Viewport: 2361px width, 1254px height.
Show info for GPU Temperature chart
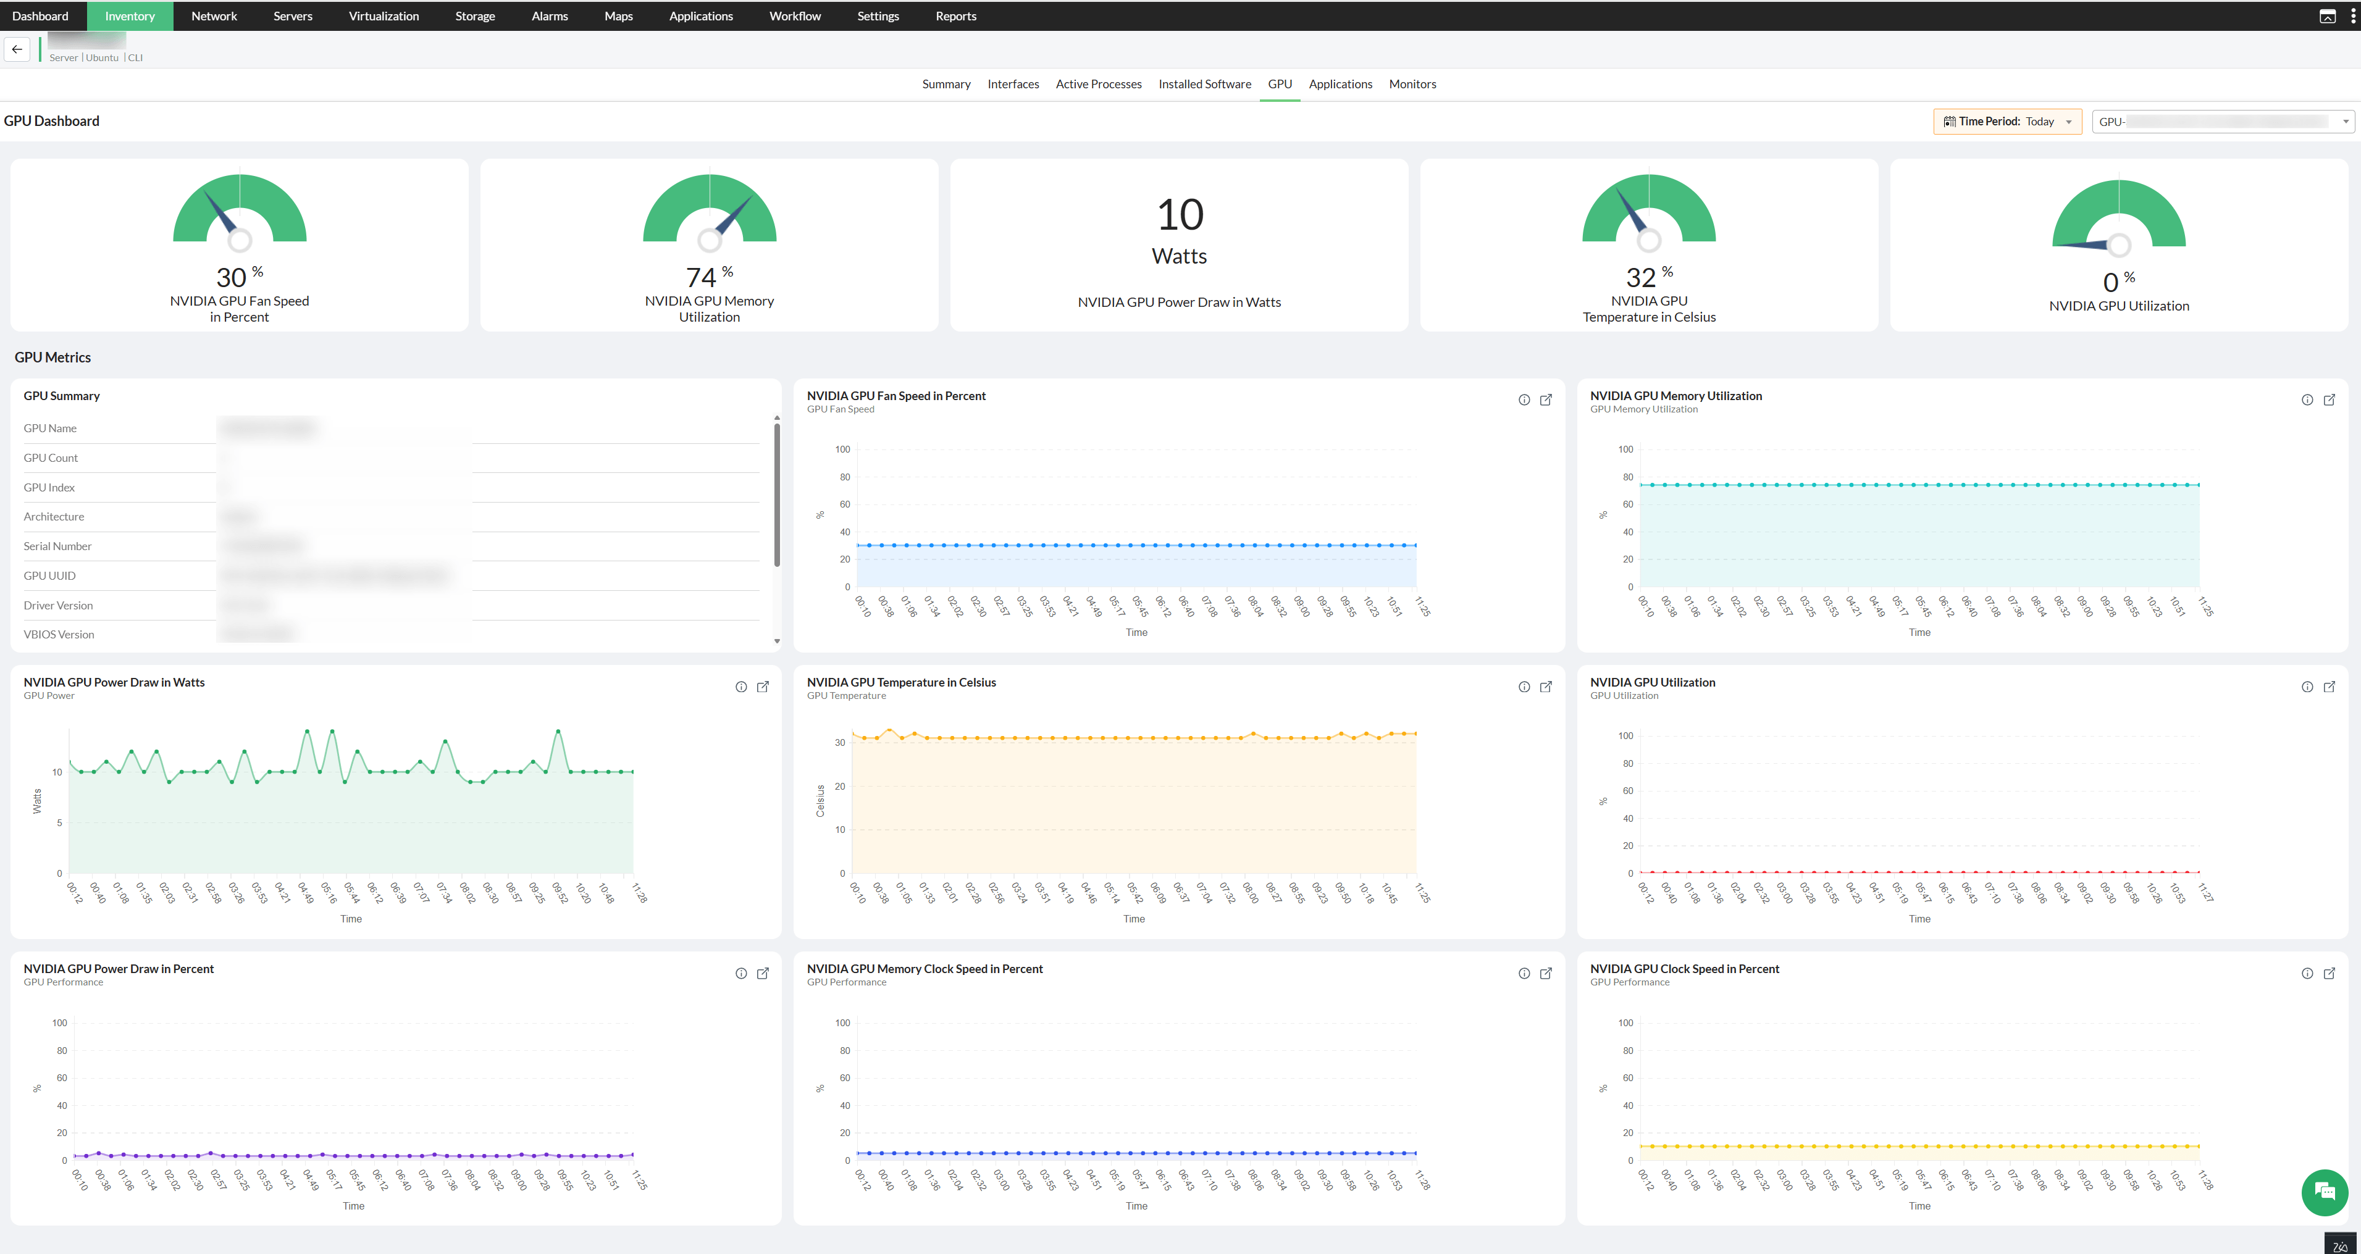point(1524,687)
